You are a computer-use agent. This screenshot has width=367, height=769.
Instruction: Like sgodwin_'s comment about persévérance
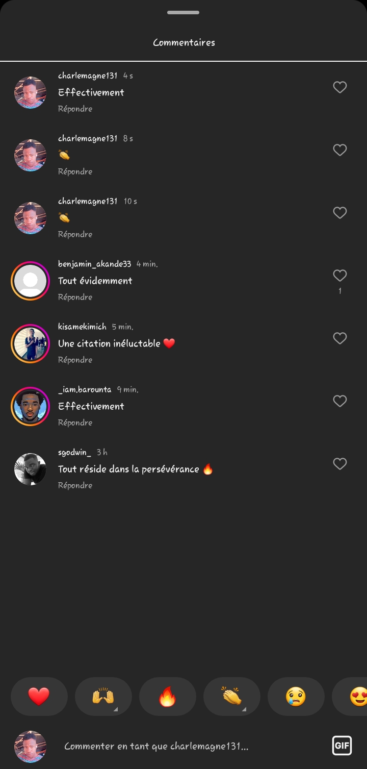pyautogui.click(x=340, y=464)
